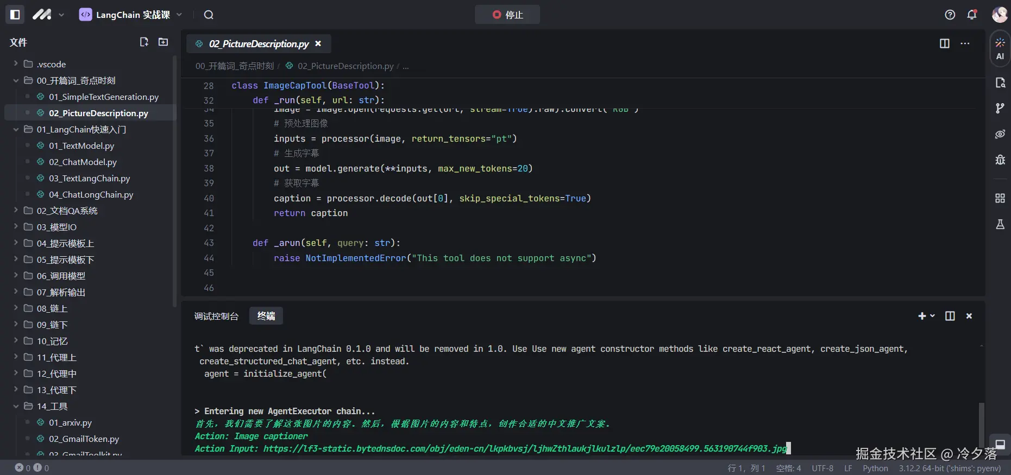Open the notifications bell
Screen dimensions: 1011x475
(x=972, y=15)
